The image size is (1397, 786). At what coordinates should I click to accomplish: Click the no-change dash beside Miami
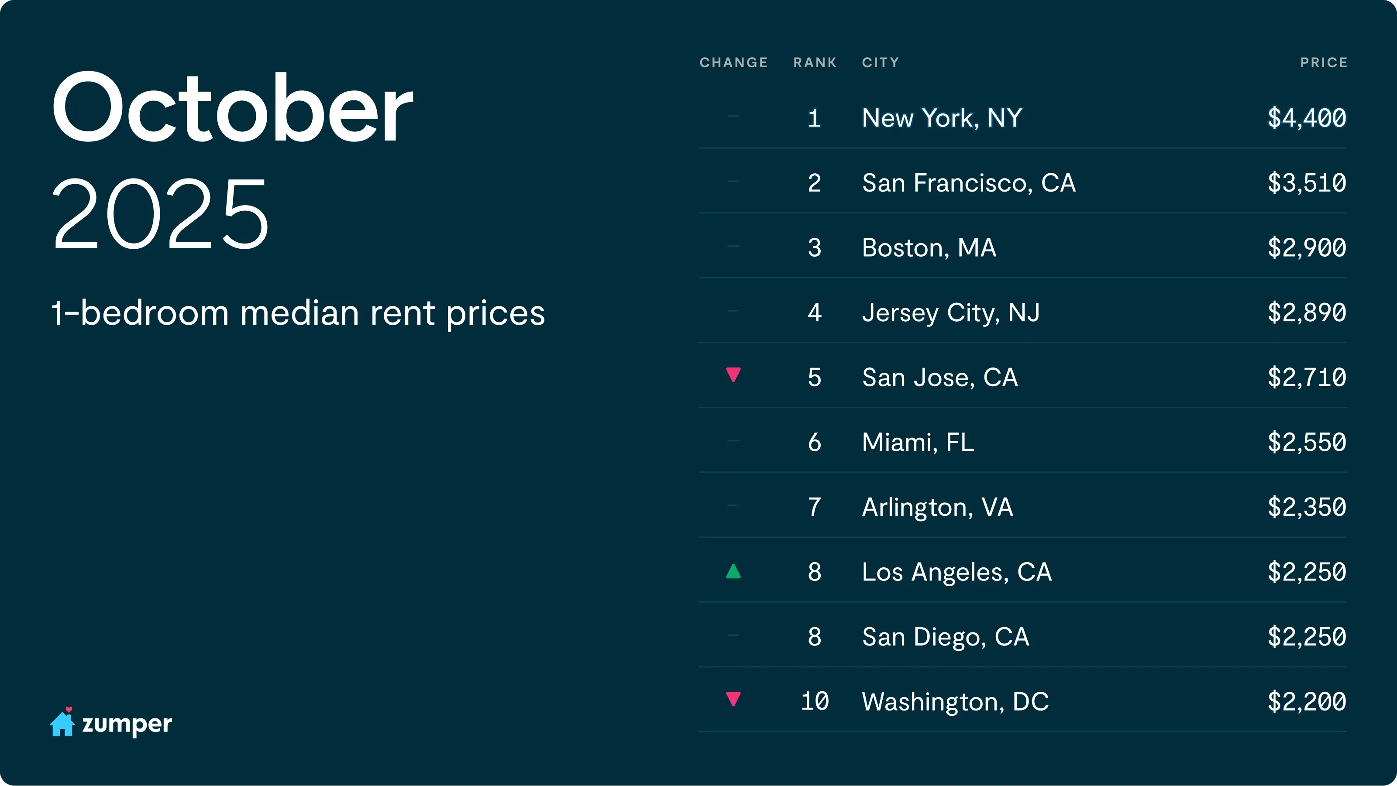click(x=733, y=441)
